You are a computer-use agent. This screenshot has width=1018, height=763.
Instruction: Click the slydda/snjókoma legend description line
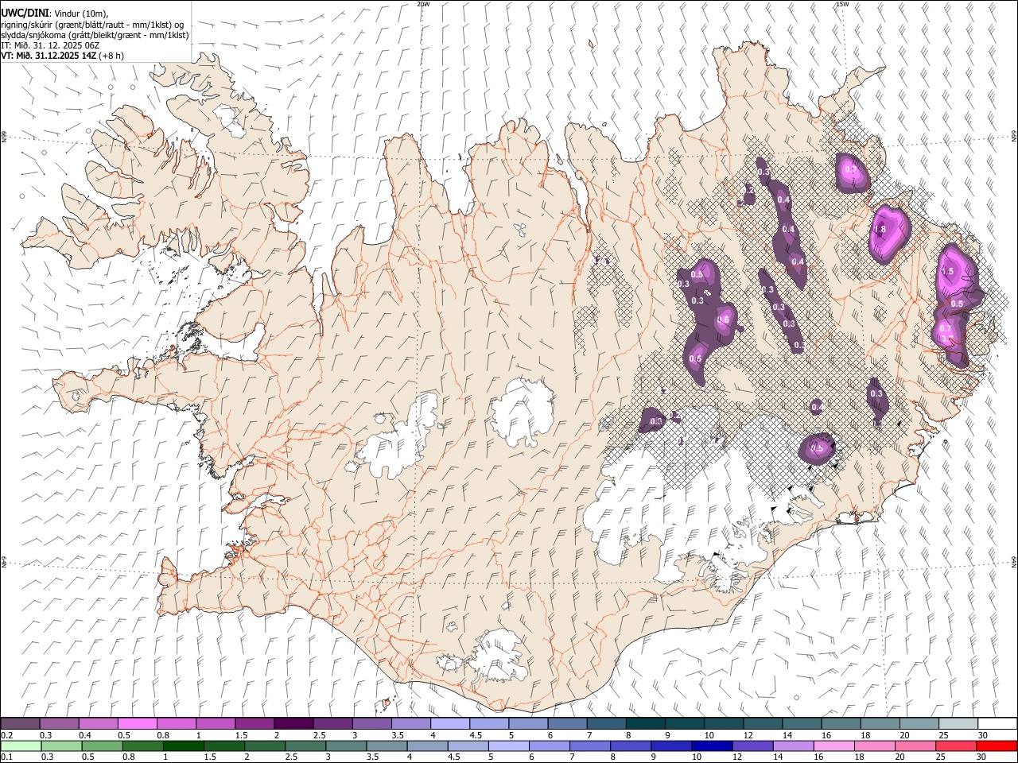[95, 35]
